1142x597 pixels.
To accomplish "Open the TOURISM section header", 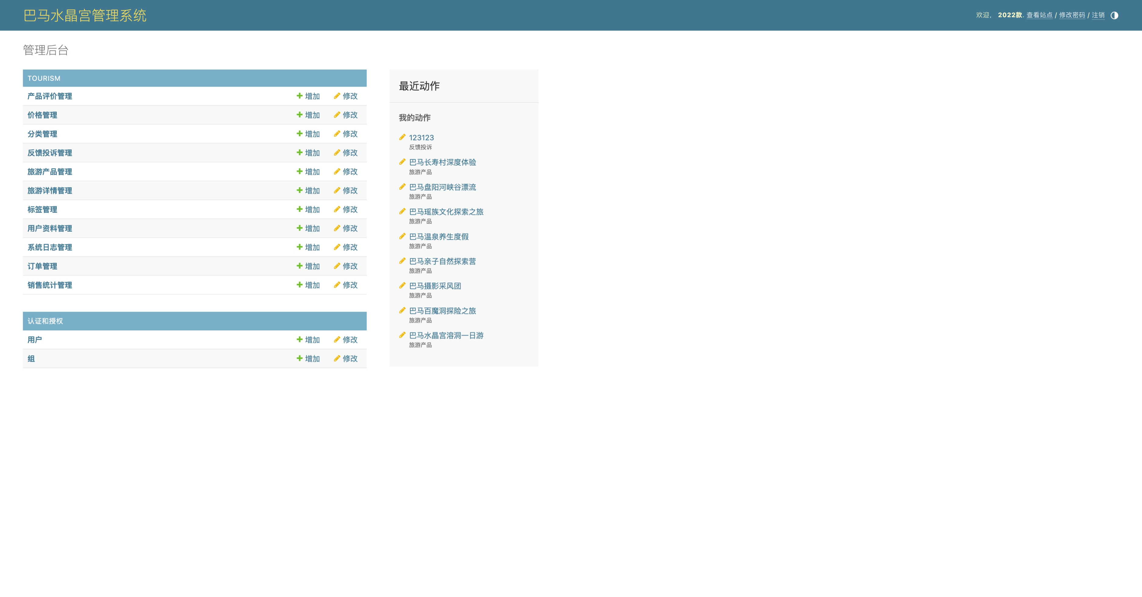I will point(44,78).
